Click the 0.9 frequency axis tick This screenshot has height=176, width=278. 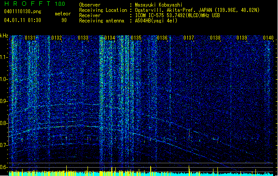(4, 101)
